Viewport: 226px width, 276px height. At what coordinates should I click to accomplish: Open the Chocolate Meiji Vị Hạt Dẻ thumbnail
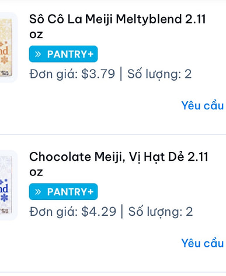coord(9,185)
